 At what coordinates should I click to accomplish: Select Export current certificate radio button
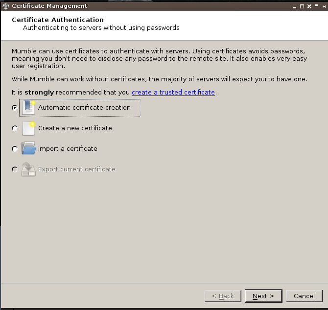pyautogui.click(x=14, y=169)
